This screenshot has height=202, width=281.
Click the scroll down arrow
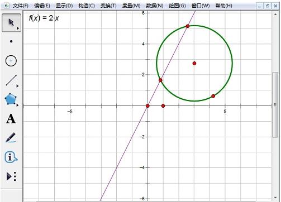tap(275, 198)
